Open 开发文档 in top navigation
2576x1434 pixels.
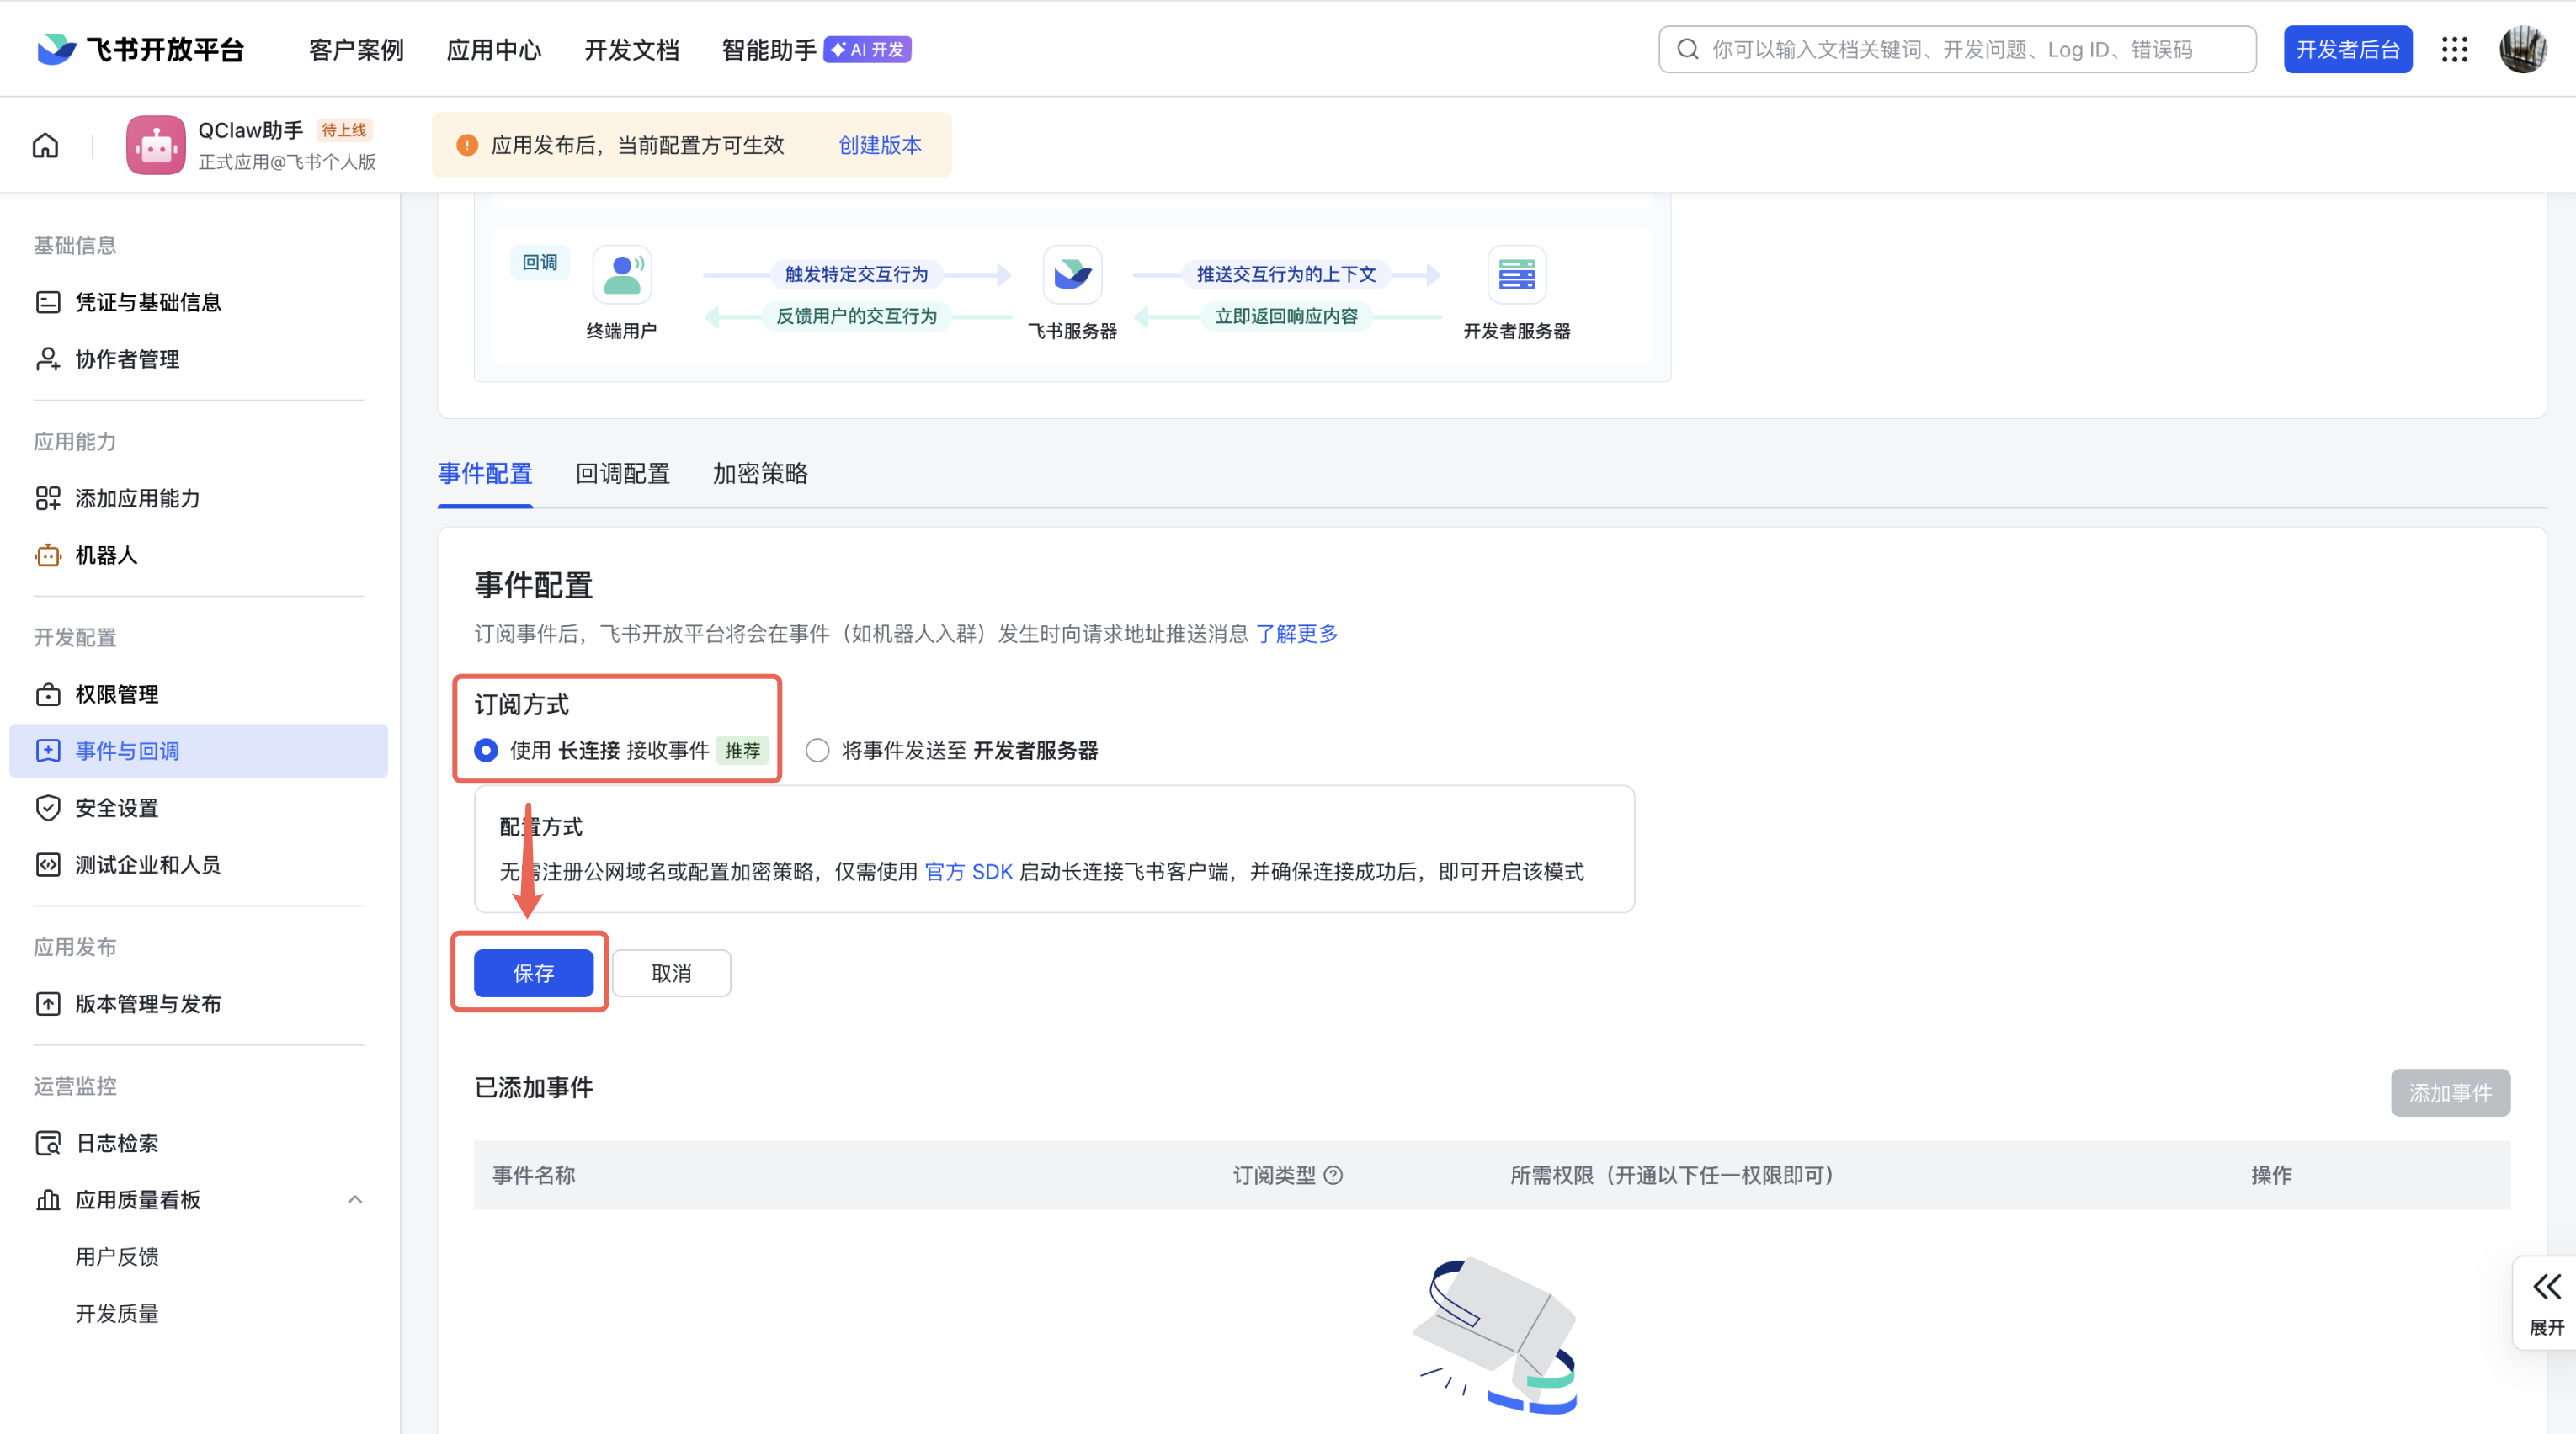pyautogui.click(x=631, y=49)
